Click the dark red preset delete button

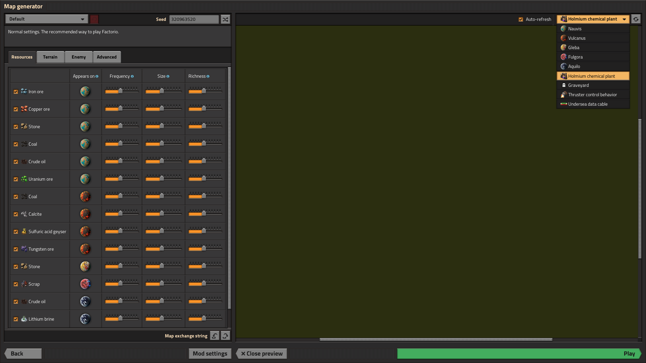coord(94,19)
